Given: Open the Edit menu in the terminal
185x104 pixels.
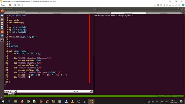Looking at the screenshot, I should [8, 12].
